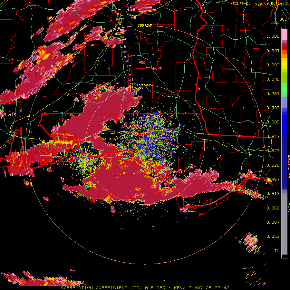Viewport: 290px width, 290px height.
Task: Click the NEXLAB-College of DuPage credit text
Action: 260,4
